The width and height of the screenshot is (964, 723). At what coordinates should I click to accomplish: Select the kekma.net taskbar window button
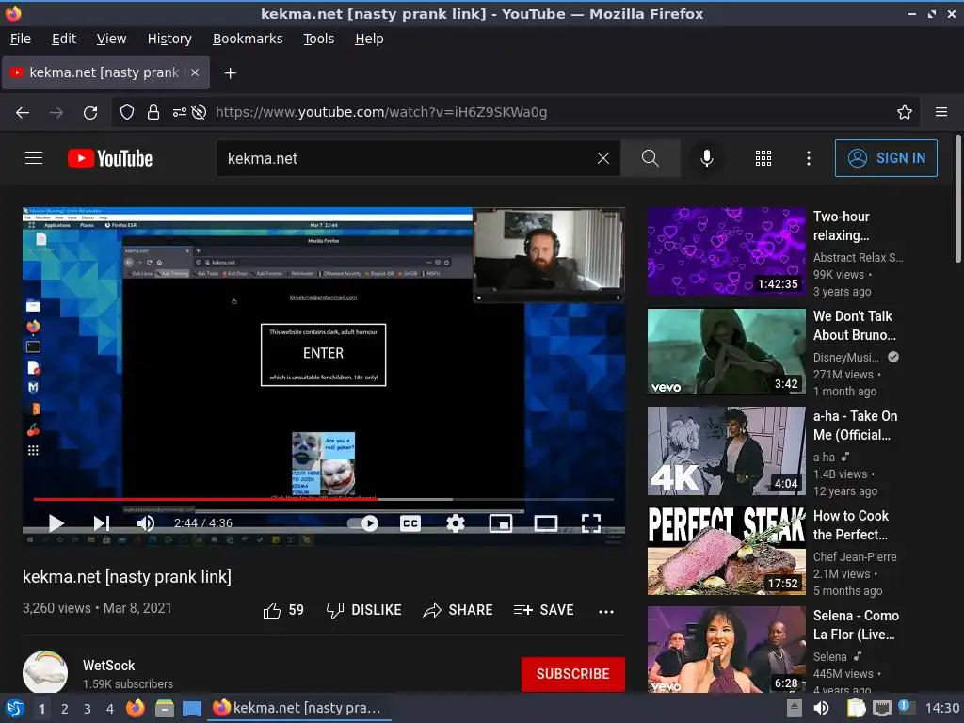(299, 708)
